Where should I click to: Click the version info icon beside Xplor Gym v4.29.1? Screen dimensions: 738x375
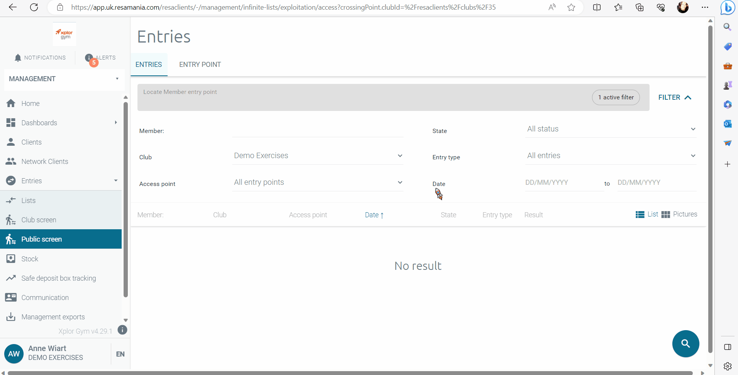122,330
